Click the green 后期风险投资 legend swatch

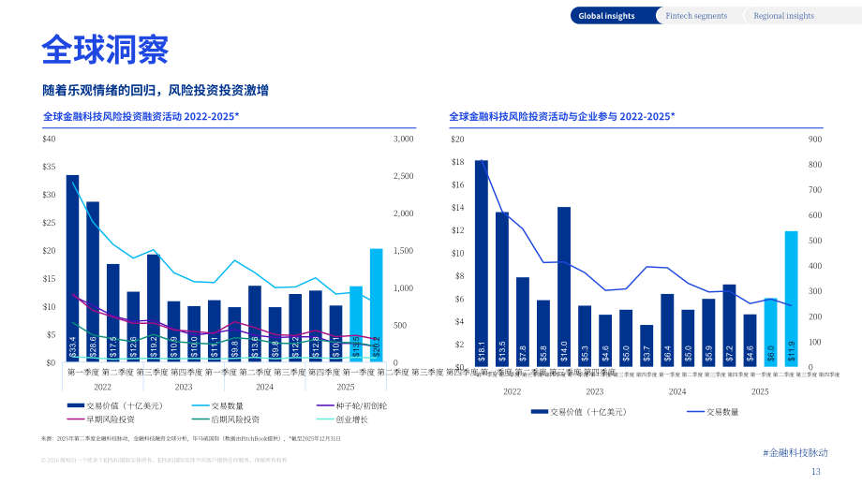coord(201,419)
